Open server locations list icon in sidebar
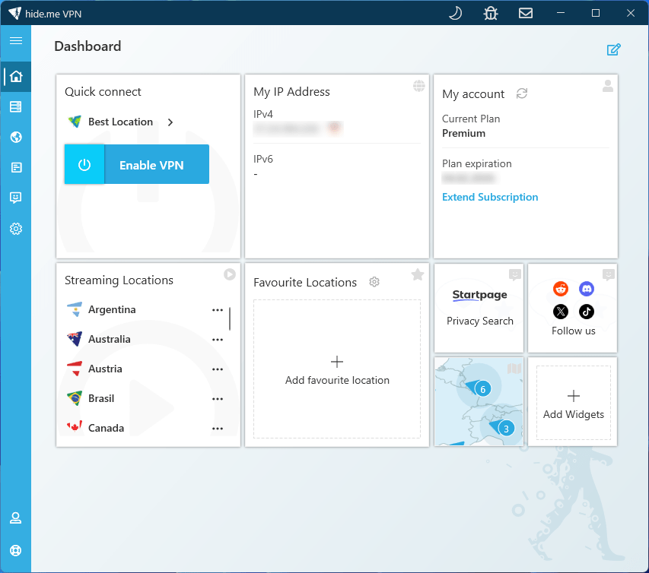Image resolution: width=649 pixels, height=573 pixels. (16, 106)
